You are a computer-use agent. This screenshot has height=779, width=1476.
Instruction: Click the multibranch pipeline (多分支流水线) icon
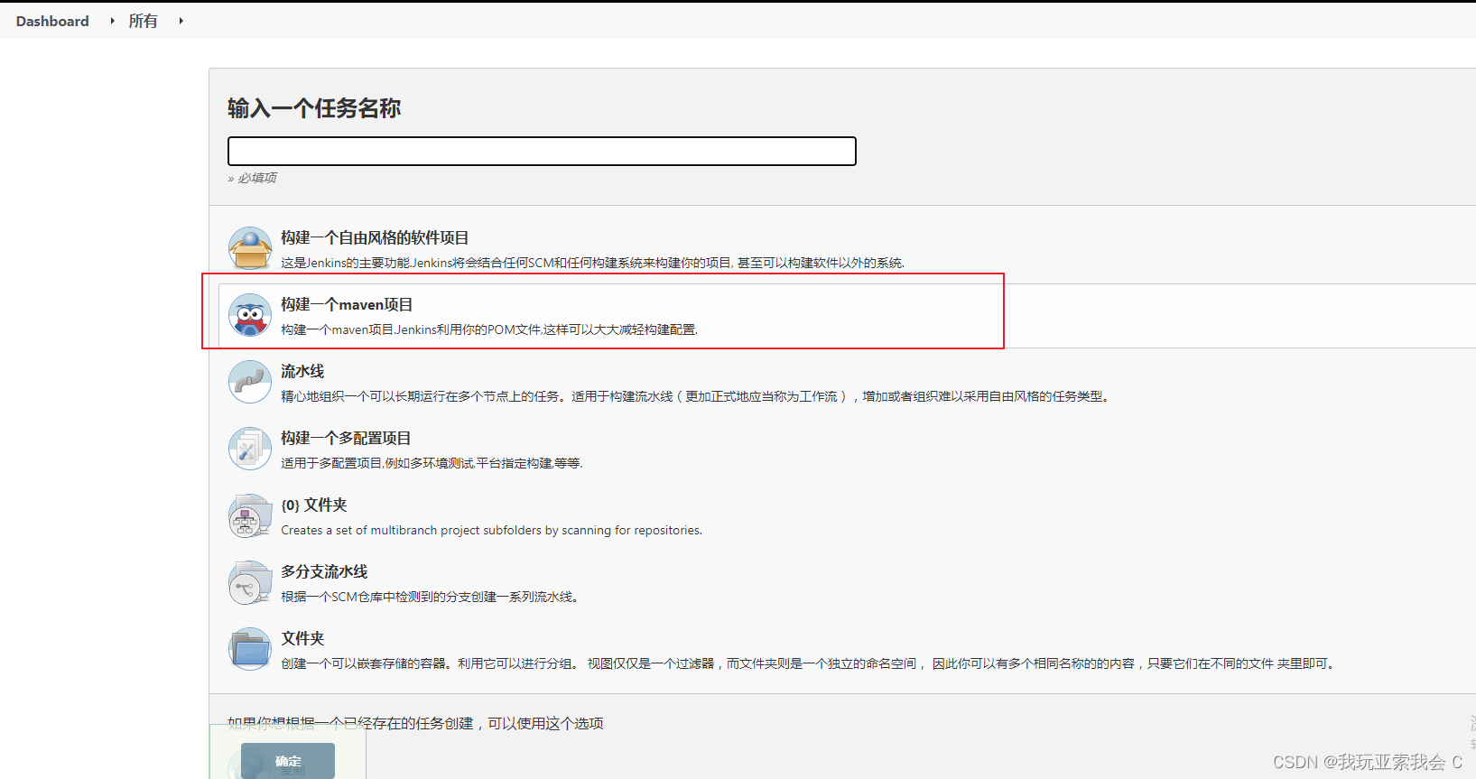tap(250, 582)
